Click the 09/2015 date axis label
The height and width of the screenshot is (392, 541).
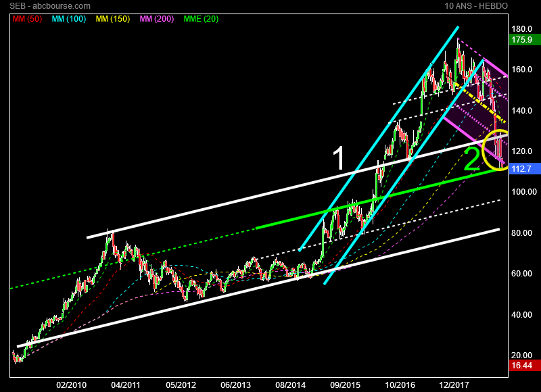click(345, 385)
